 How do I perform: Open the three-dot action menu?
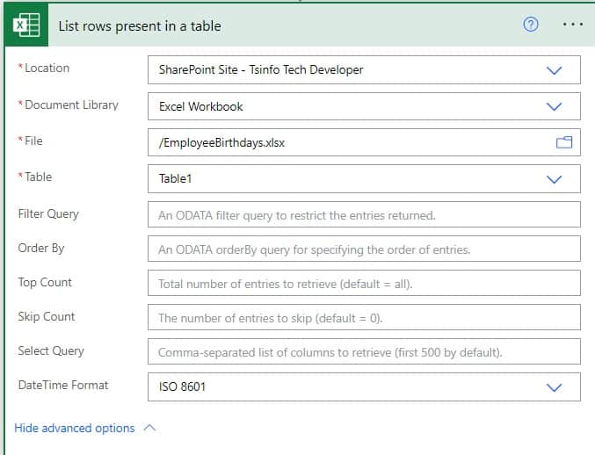573,25
